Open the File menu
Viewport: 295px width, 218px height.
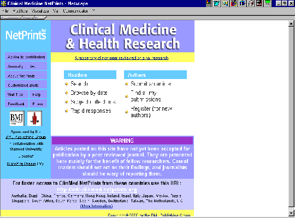click(5, 11)
